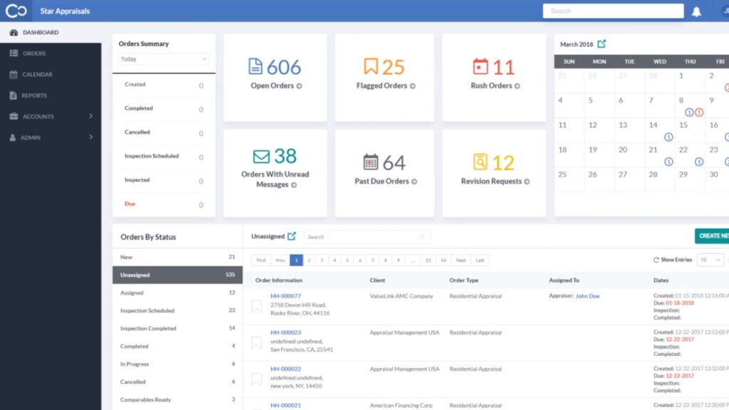Open Unassigned list in new view icon

pyautogui.click(x=291, y=236)
